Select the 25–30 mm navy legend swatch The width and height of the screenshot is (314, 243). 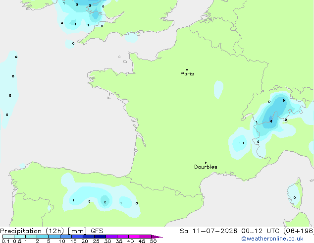point(100,237)
